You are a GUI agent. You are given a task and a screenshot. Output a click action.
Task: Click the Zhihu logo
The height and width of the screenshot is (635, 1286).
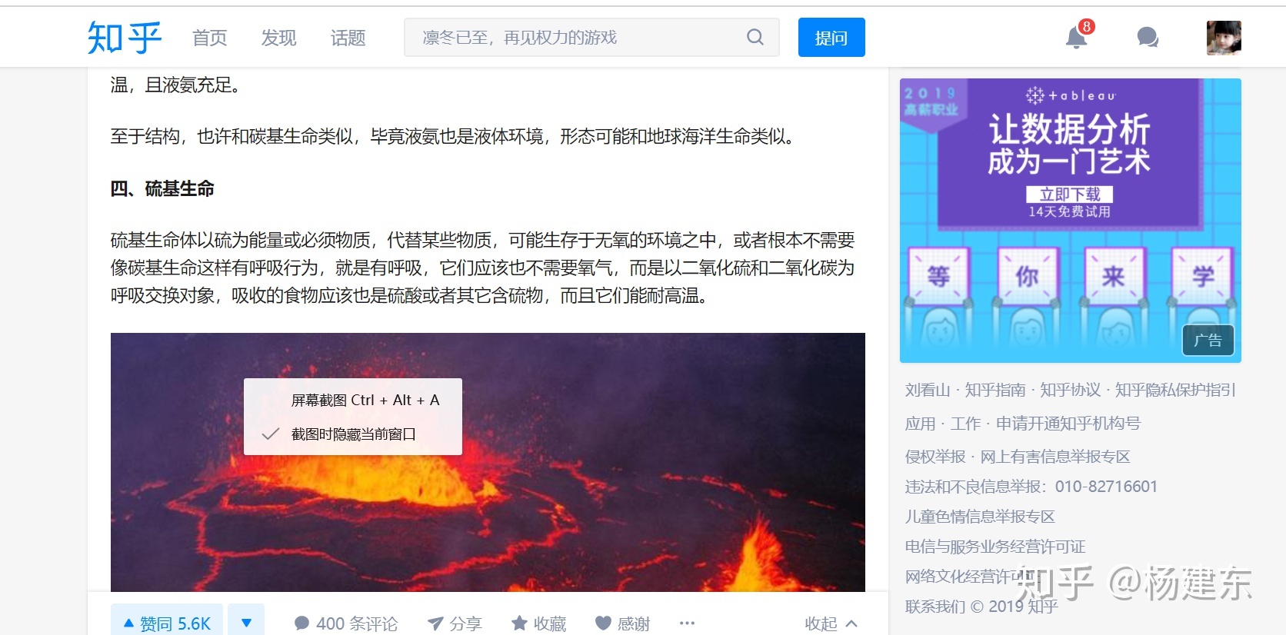pyautogui.click(x=124, y=37)
